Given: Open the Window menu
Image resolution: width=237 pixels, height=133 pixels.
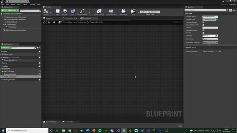Looking at the screenshot, I should coord(32,4).
